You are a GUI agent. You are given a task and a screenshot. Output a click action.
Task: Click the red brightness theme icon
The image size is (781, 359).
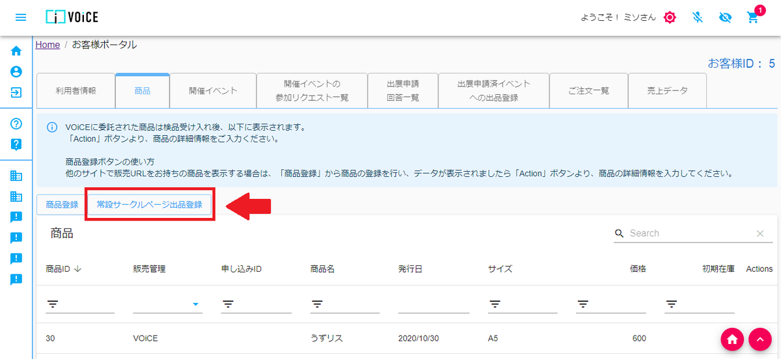[x=670, y=18]
